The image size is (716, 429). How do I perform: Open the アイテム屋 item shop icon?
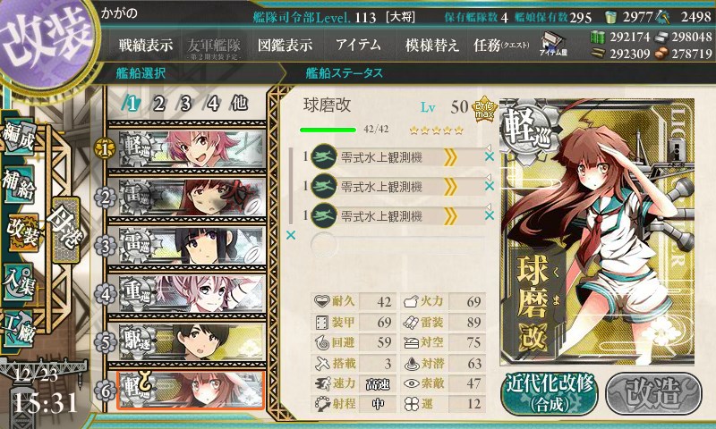[x=553, y=44]
